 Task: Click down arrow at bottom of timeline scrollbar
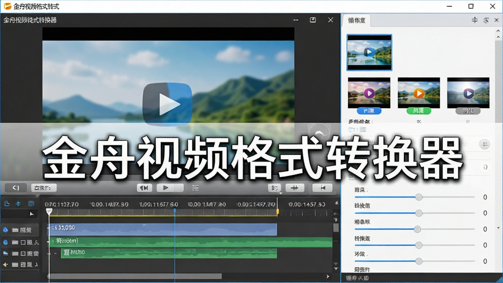pyautogui.click(x=336, y=269)
